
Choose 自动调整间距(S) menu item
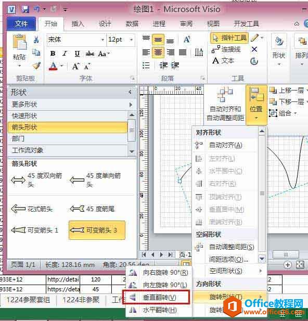coord(225,247)
